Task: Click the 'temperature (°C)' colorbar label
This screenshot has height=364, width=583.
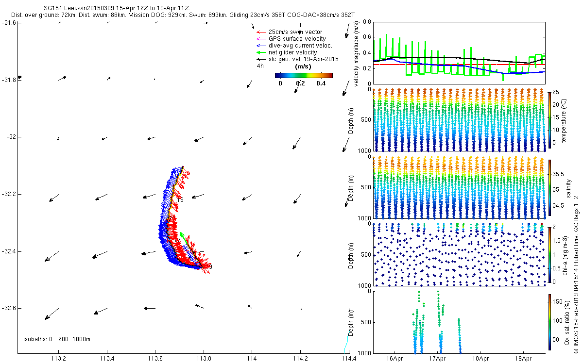Action: coord(565,120)
